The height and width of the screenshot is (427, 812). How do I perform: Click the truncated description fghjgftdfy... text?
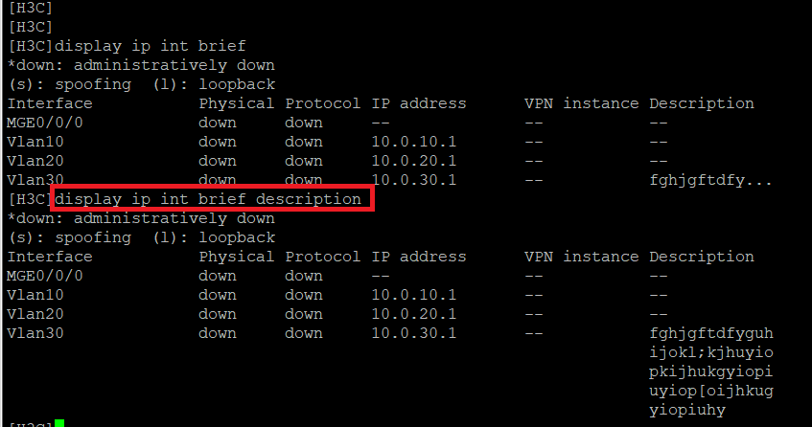click(x=710, y=180)
